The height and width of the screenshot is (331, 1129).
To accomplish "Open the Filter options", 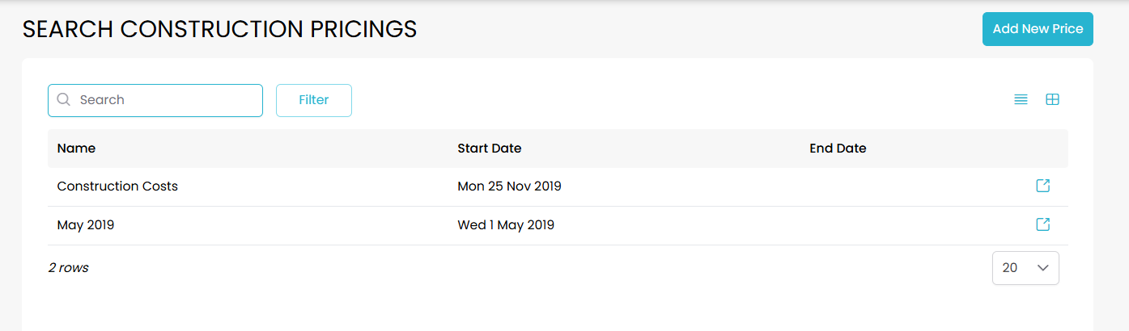I will (314, 100).
